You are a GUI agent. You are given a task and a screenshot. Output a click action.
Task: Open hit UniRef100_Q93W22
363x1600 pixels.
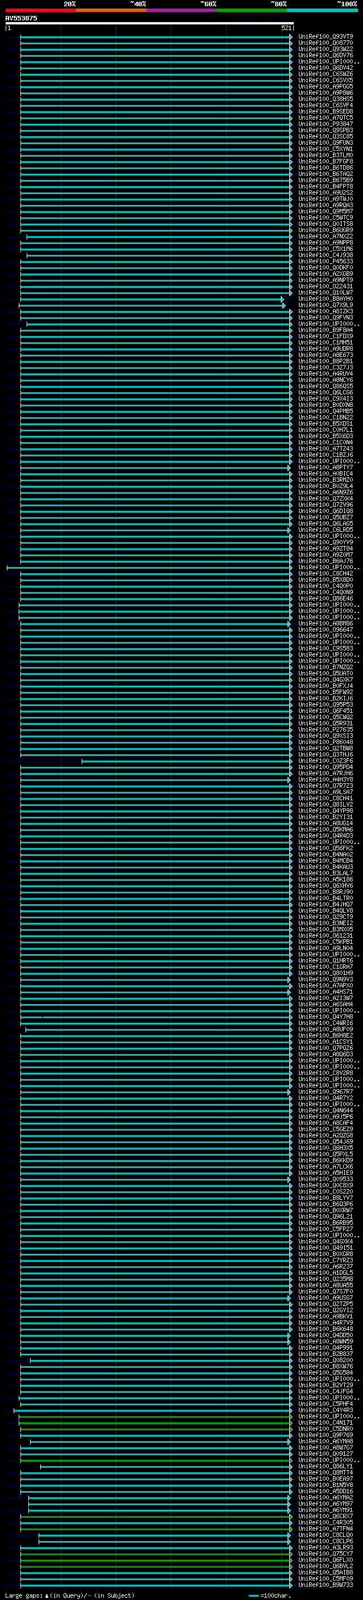tap(326, 49)
